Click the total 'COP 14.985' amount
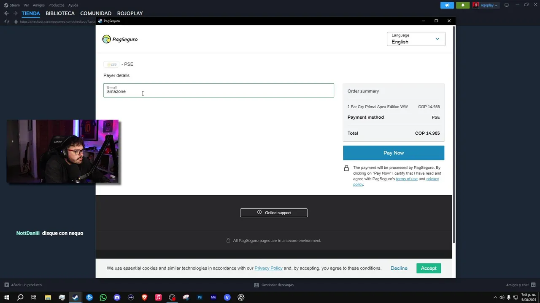 coord(427,133)
